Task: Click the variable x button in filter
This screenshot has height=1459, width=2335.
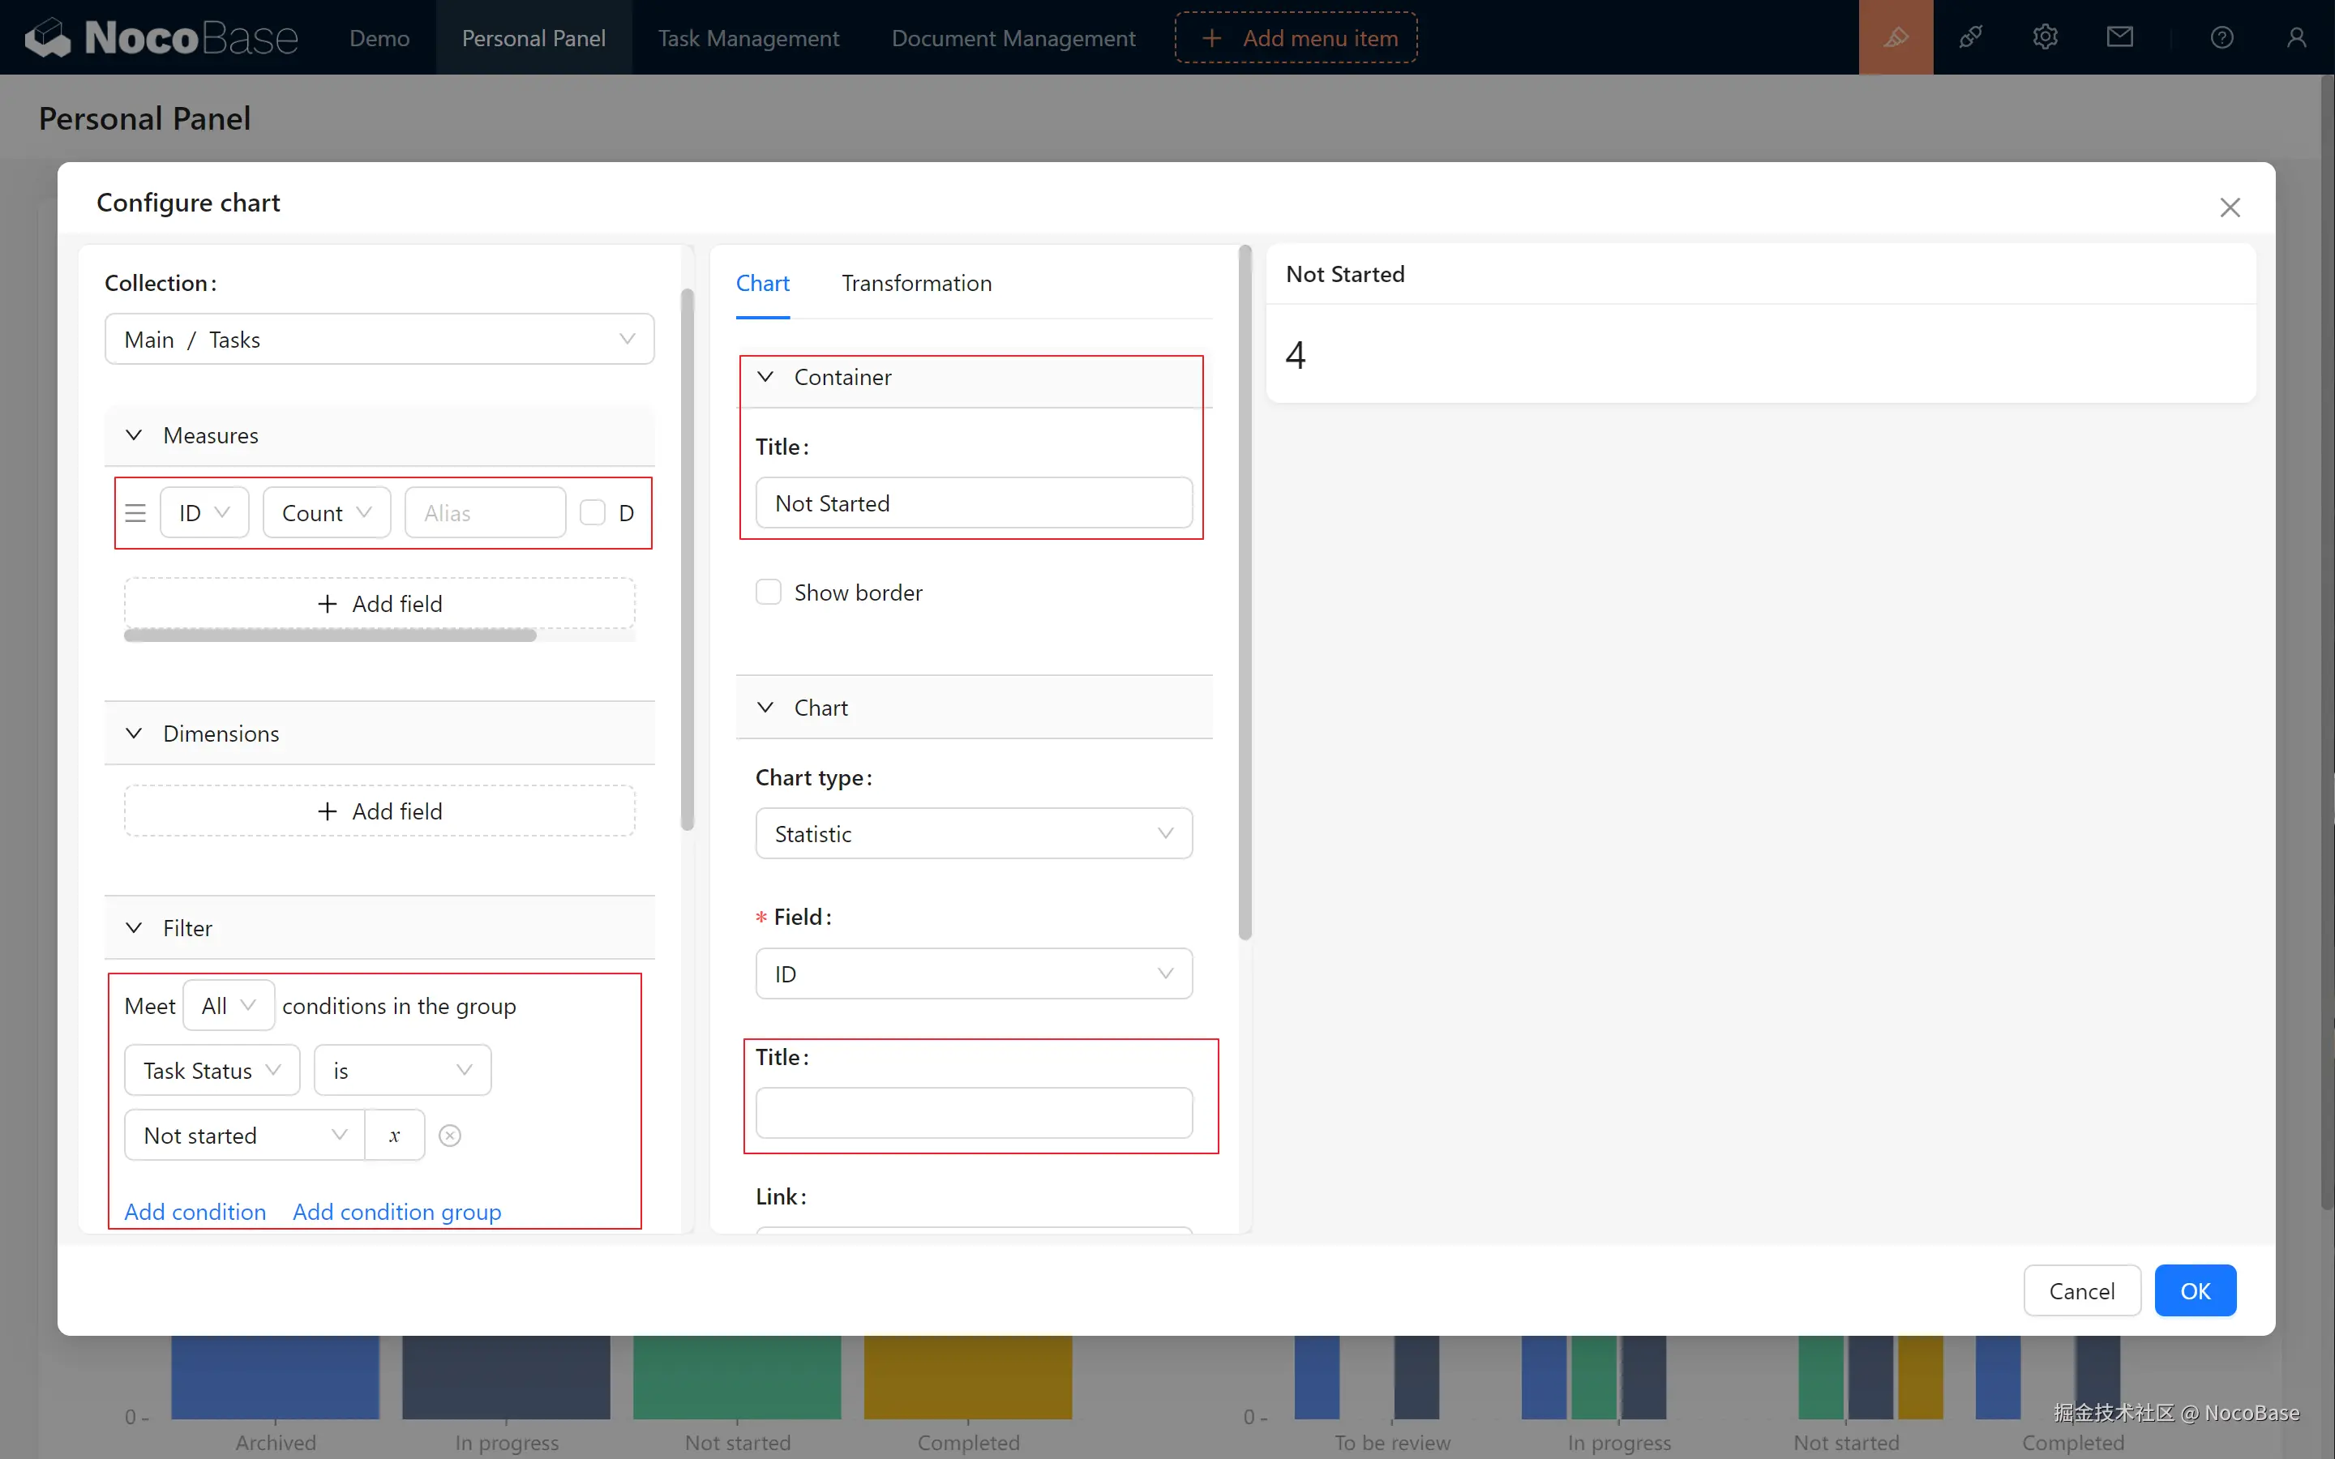Action: 395,1136
